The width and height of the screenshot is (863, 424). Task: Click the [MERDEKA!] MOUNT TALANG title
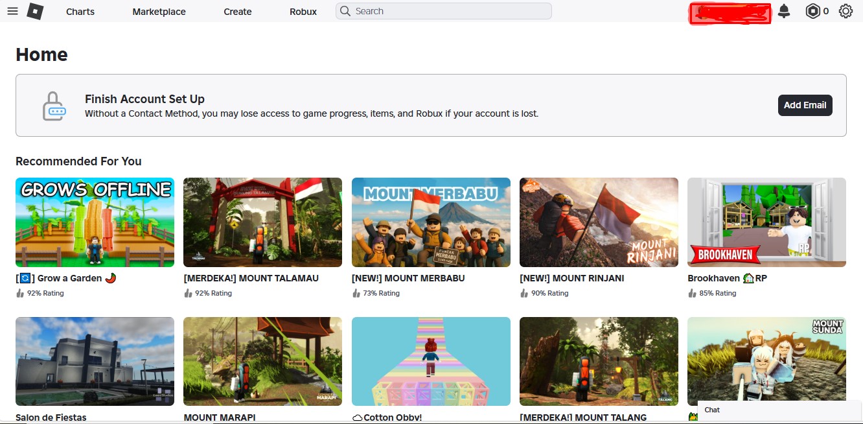pos(583,418)
